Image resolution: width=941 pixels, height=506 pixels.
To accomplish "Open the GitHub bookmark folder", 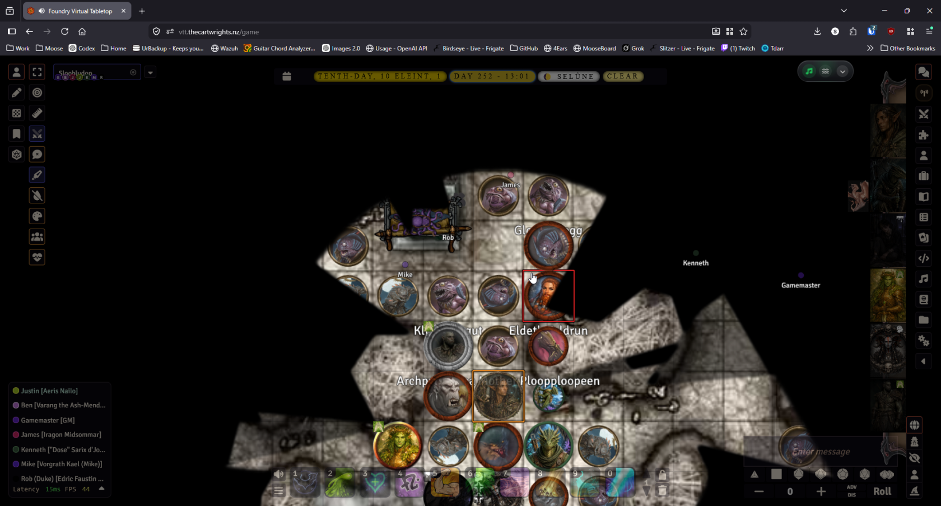I will point(524,48).
